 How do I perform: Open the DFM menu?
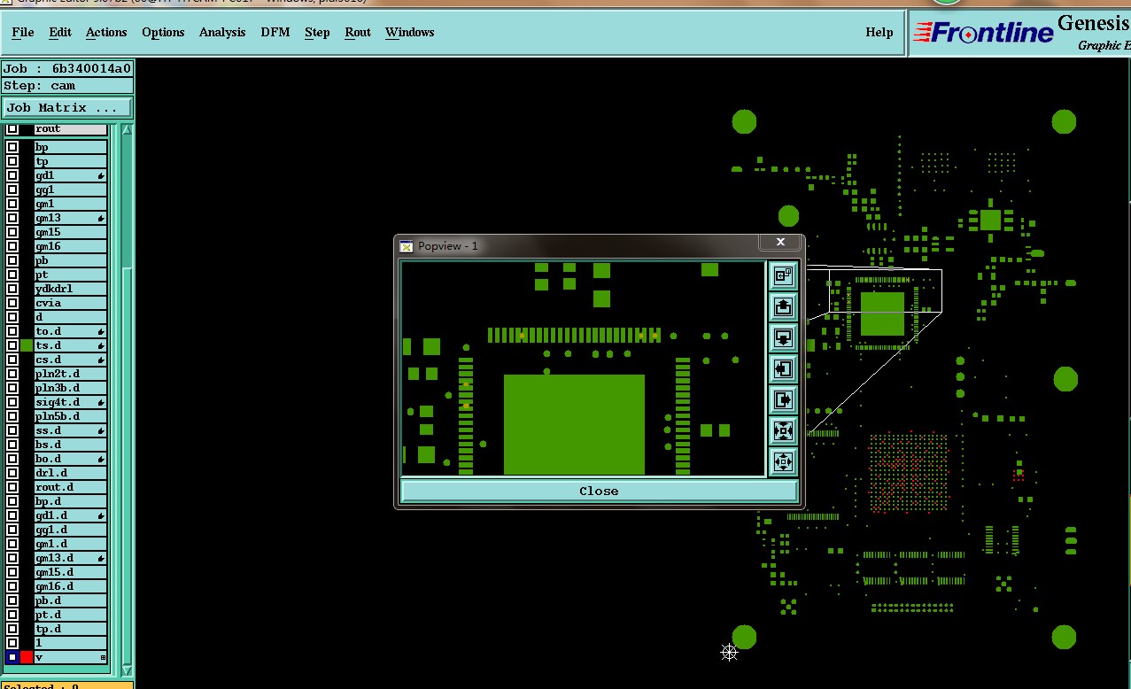pos(275,32)
